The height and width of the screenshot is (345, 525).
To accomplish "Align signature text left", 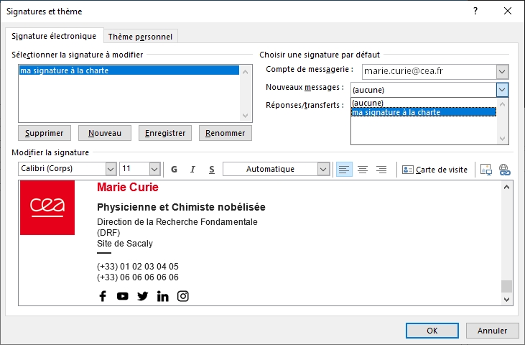I will pyautogui.click(x=344, y=170).
